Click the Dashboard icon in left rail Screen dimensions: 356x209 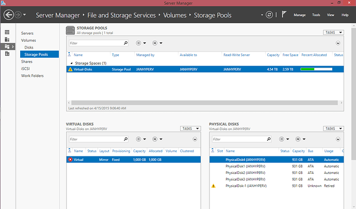pos(7,33)
